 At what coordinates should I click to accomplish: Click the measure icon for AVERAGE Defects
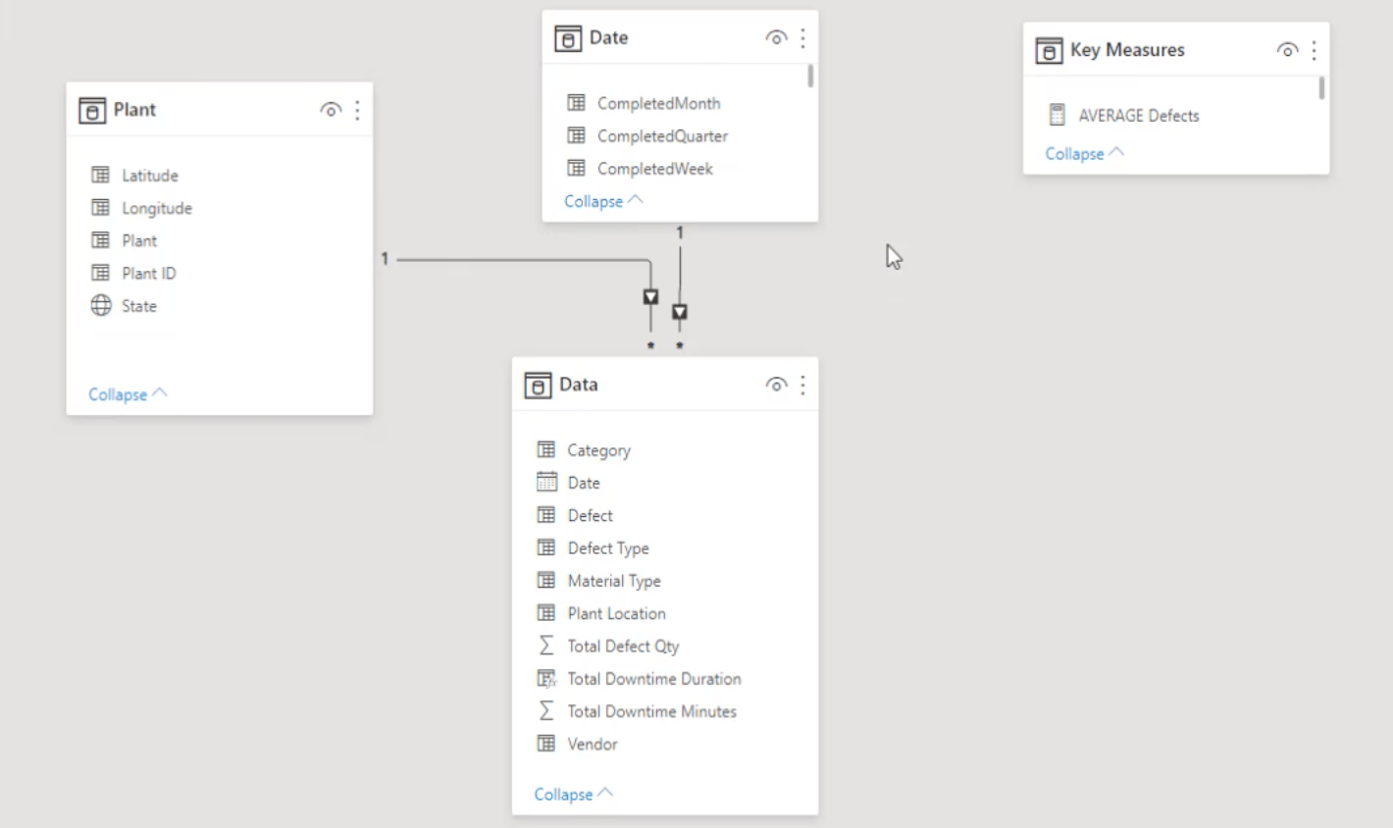tap(1057, 115)
